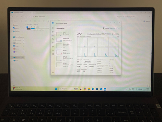Viewport: 162px width, 122px height.
Task: Open the Windows Start menu
Action: 56,89
